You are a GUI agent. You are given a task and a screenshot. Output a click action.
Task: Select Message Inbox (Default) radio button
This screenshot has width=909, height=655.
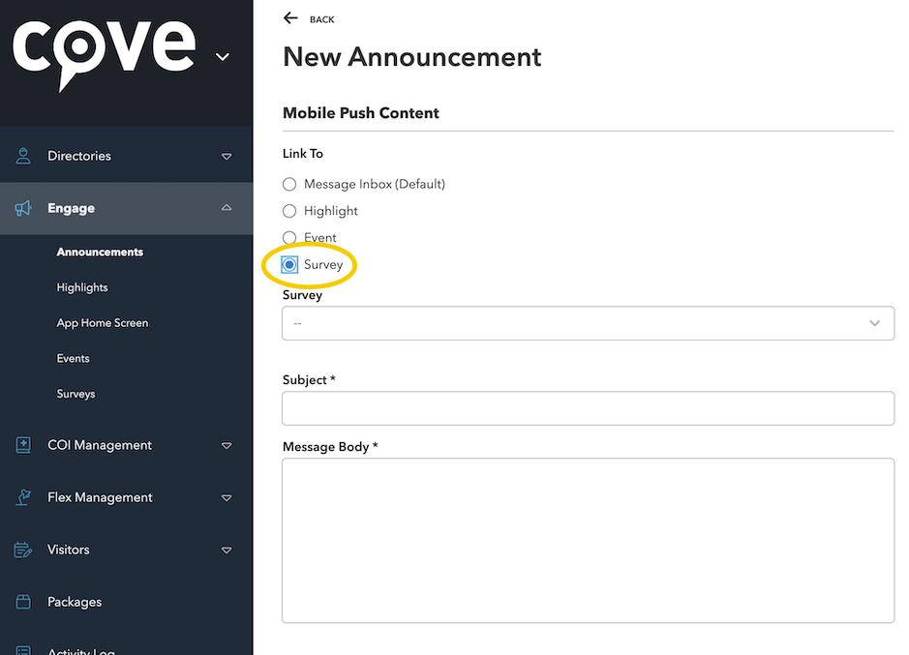[x=289, y=185]
